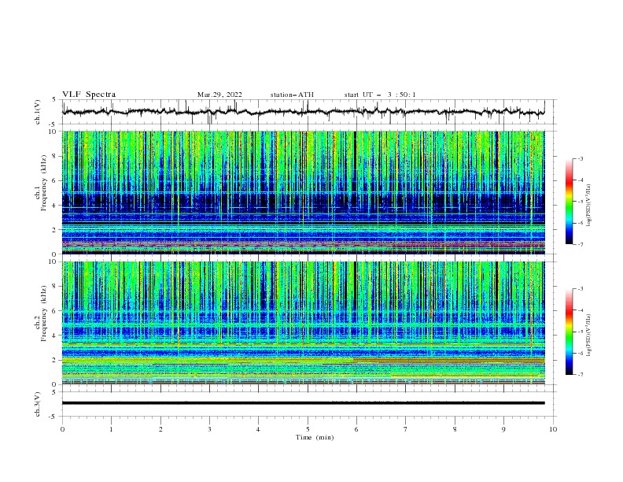The image size is (623, 482).
Task: Click the "station=ATH" header label
Action: click(292, 95)
